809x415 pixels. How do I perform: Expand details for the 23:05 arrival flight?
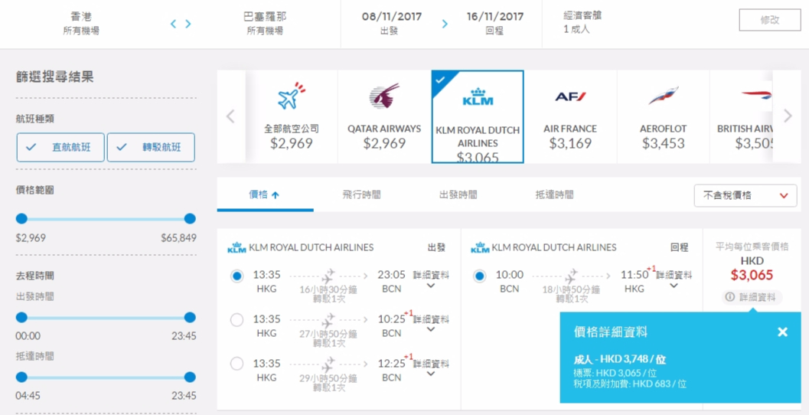point(432,279)
